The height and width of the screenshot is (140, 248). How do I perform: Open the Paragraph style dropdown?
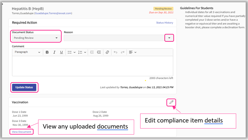[x=27, y=52]
